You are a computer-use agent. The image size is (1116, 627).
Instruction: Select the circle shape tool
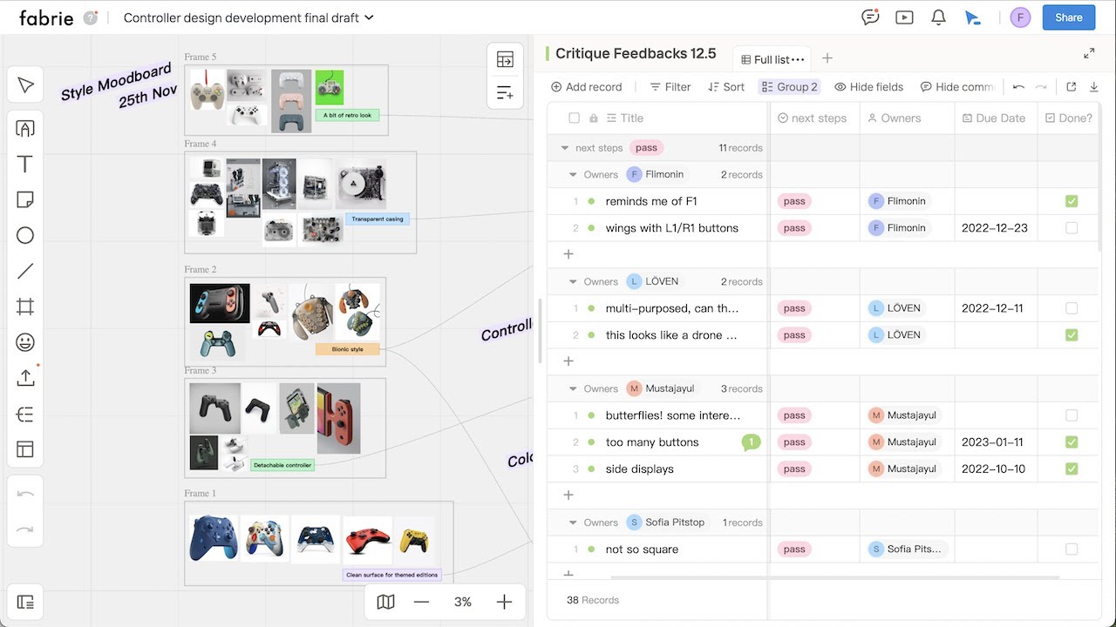coord(25,236)
